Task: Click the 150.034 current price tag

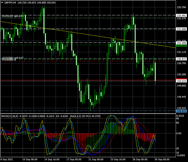Action: coord(181,81)
